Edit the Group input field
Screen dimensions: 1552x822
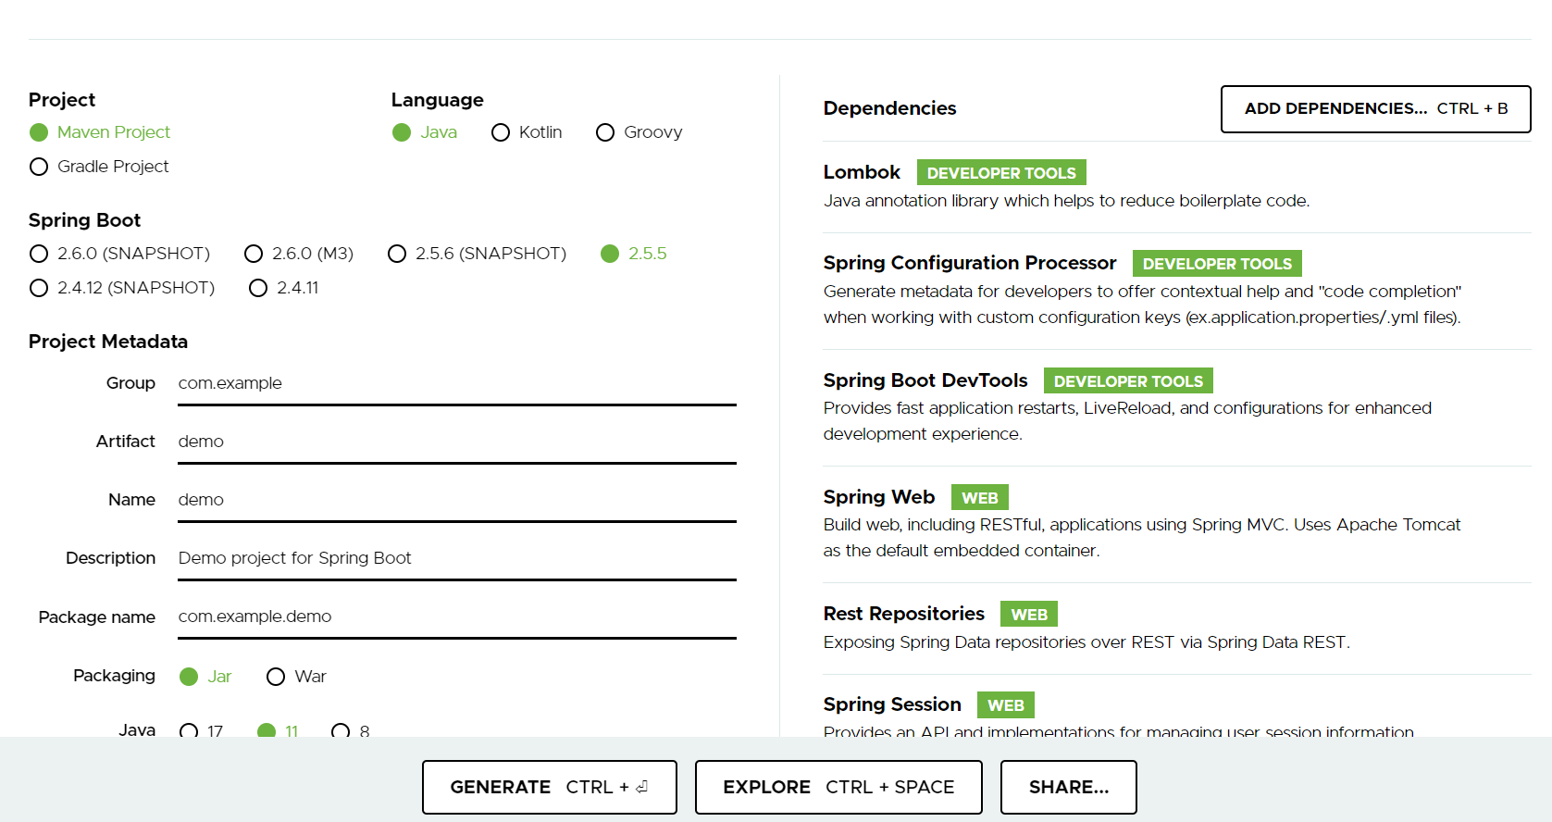(x=457, y=384)
